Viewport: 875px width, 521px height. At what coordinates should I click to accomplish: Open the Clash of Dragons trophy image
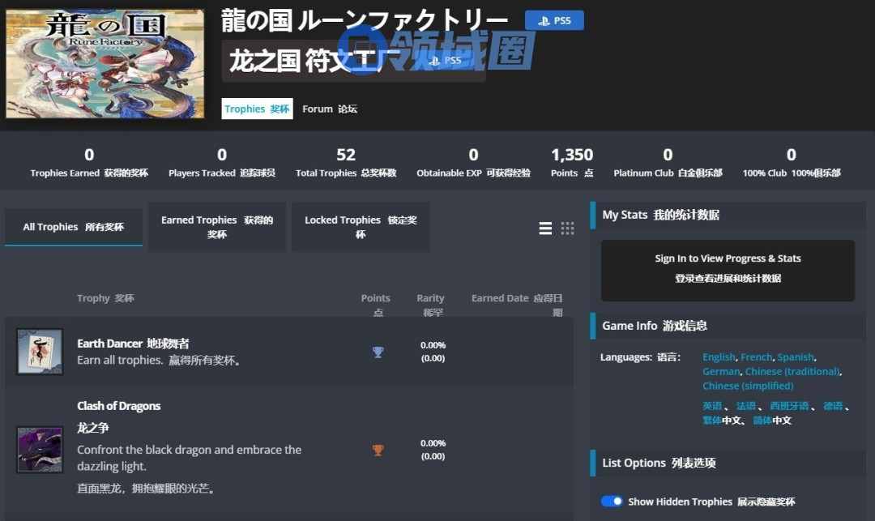(x=40, y=450)
